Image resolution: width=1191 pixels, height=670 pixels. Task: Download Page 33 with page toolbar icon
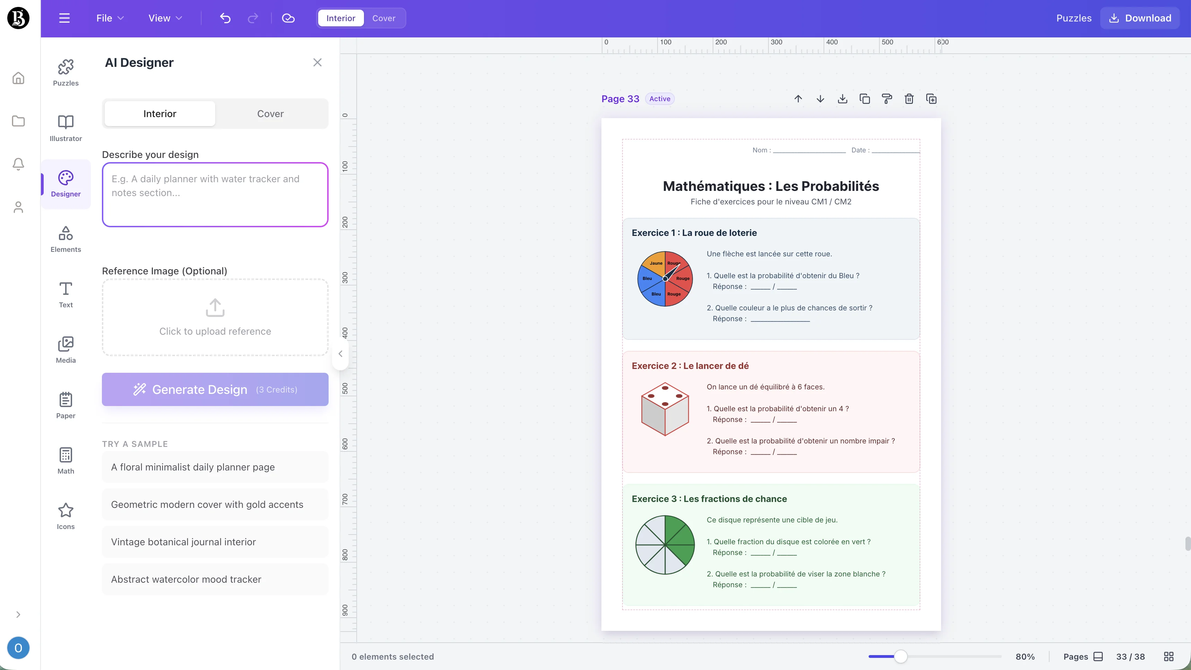click(842, 99)
